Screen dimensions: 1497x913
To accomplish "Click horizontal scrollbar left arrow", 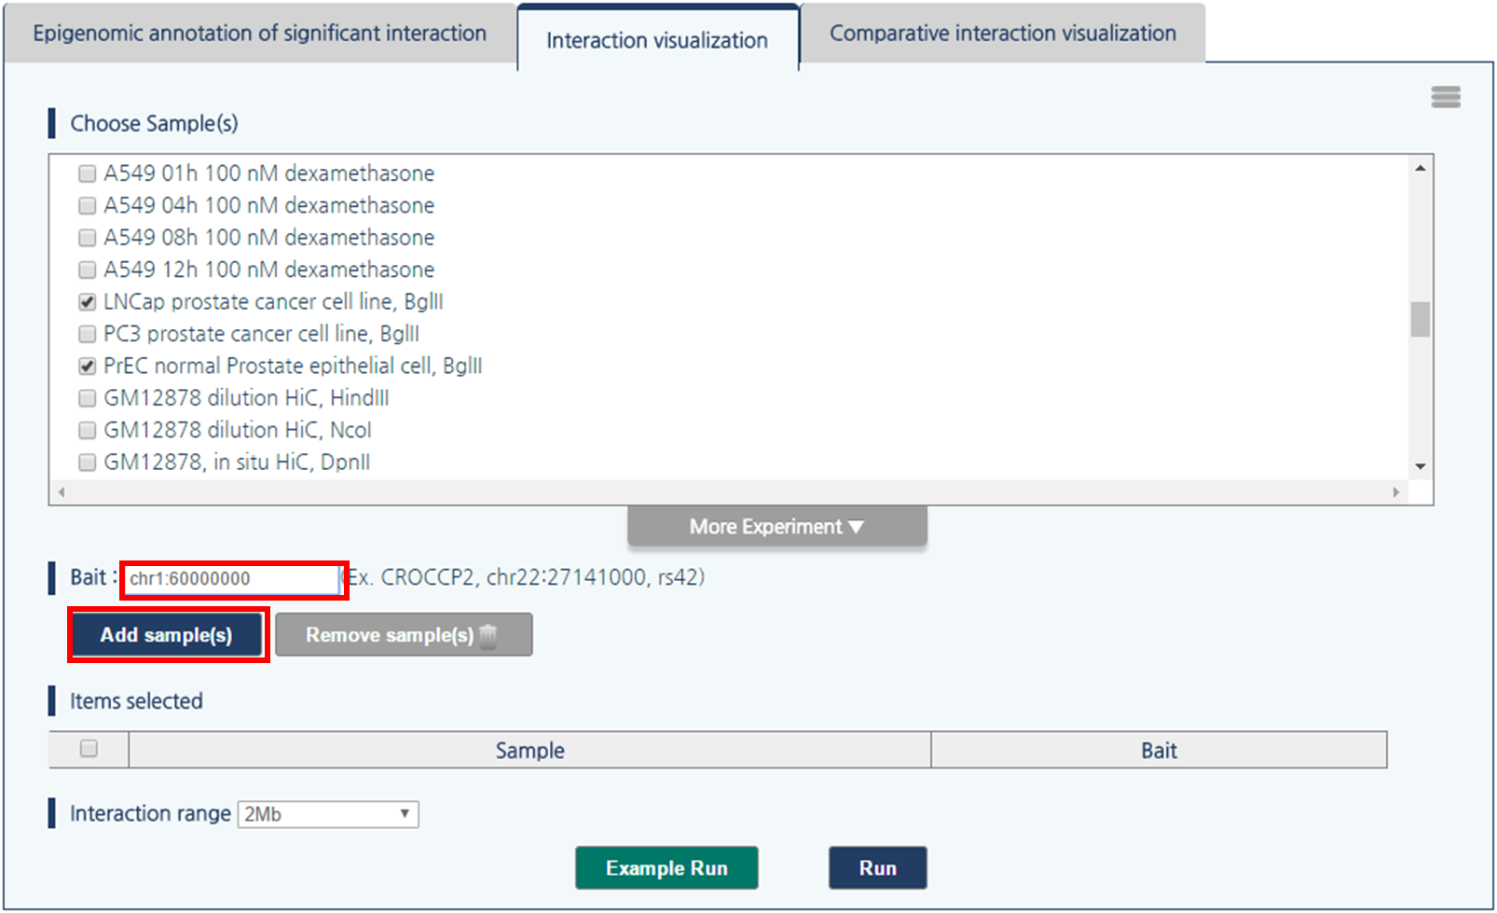I will (62, 491).
